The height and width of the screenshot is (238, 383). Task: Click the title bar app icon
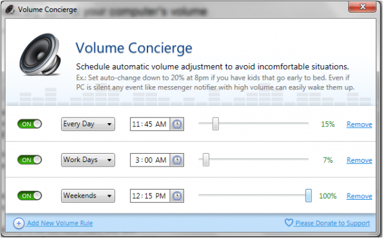coord(10,10)
